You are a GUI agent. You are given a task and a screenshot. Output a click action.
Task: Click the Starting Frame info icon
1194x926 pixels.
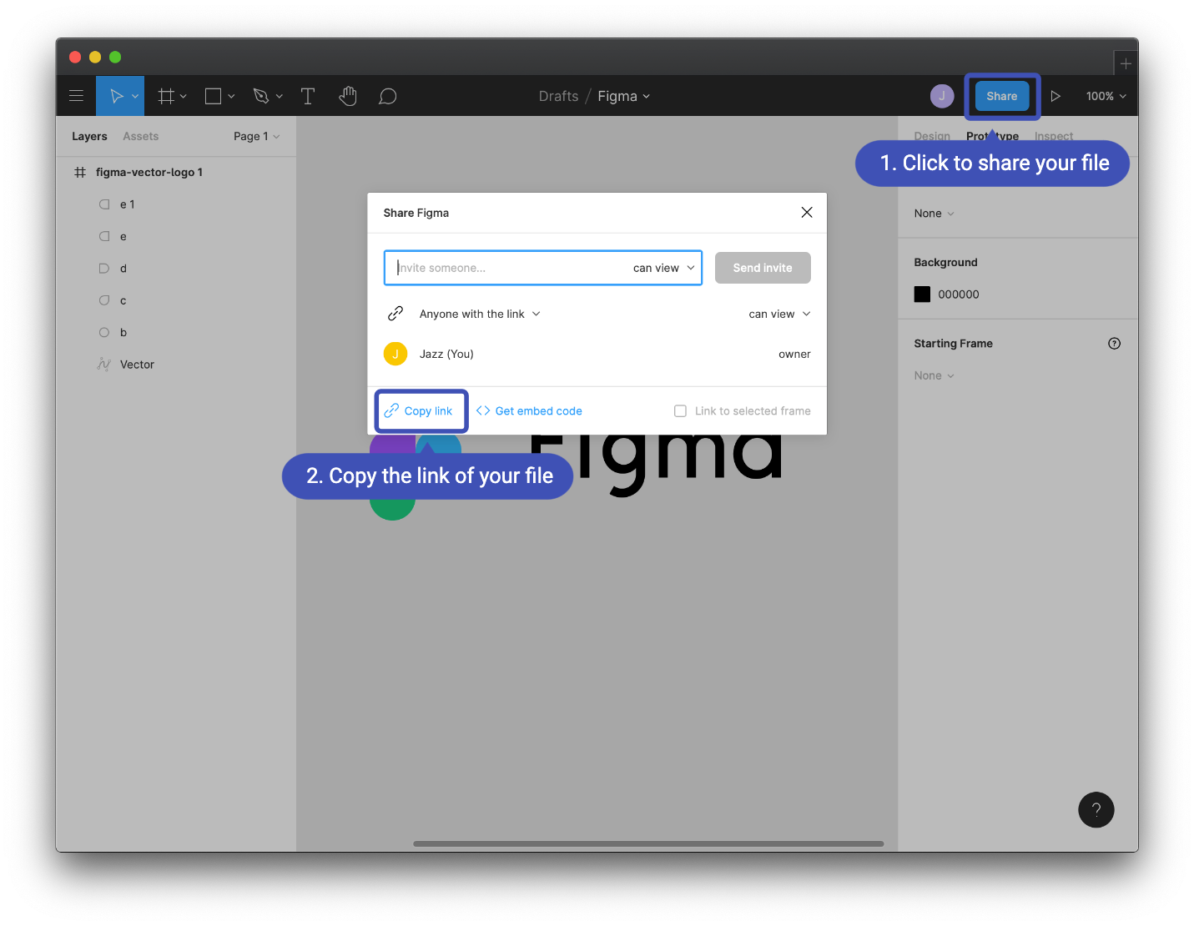tap(1114, 343)
